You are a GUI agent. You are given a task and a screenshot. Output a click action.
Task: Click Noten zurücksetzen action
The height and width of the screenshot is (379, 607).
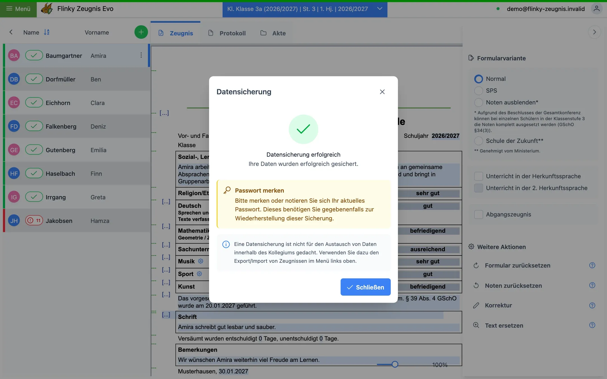click(513, 286)
